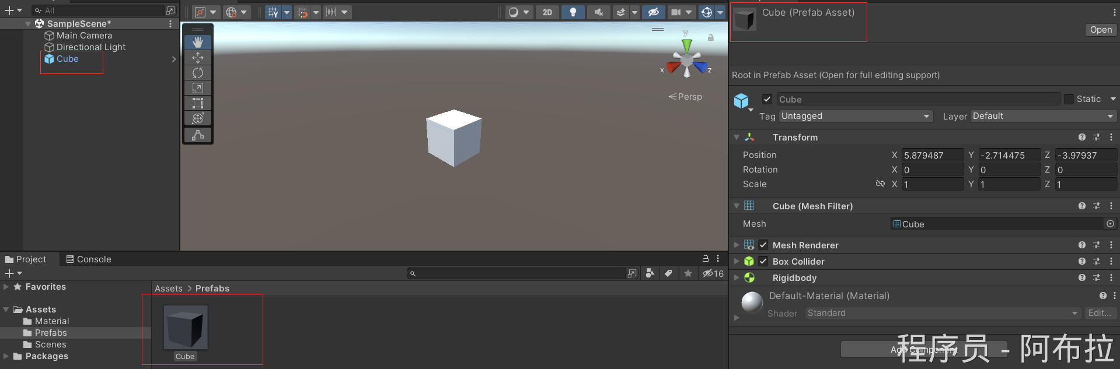Select the Rect transform tool
Screen dimensions: 1120x369
point(198,103)
